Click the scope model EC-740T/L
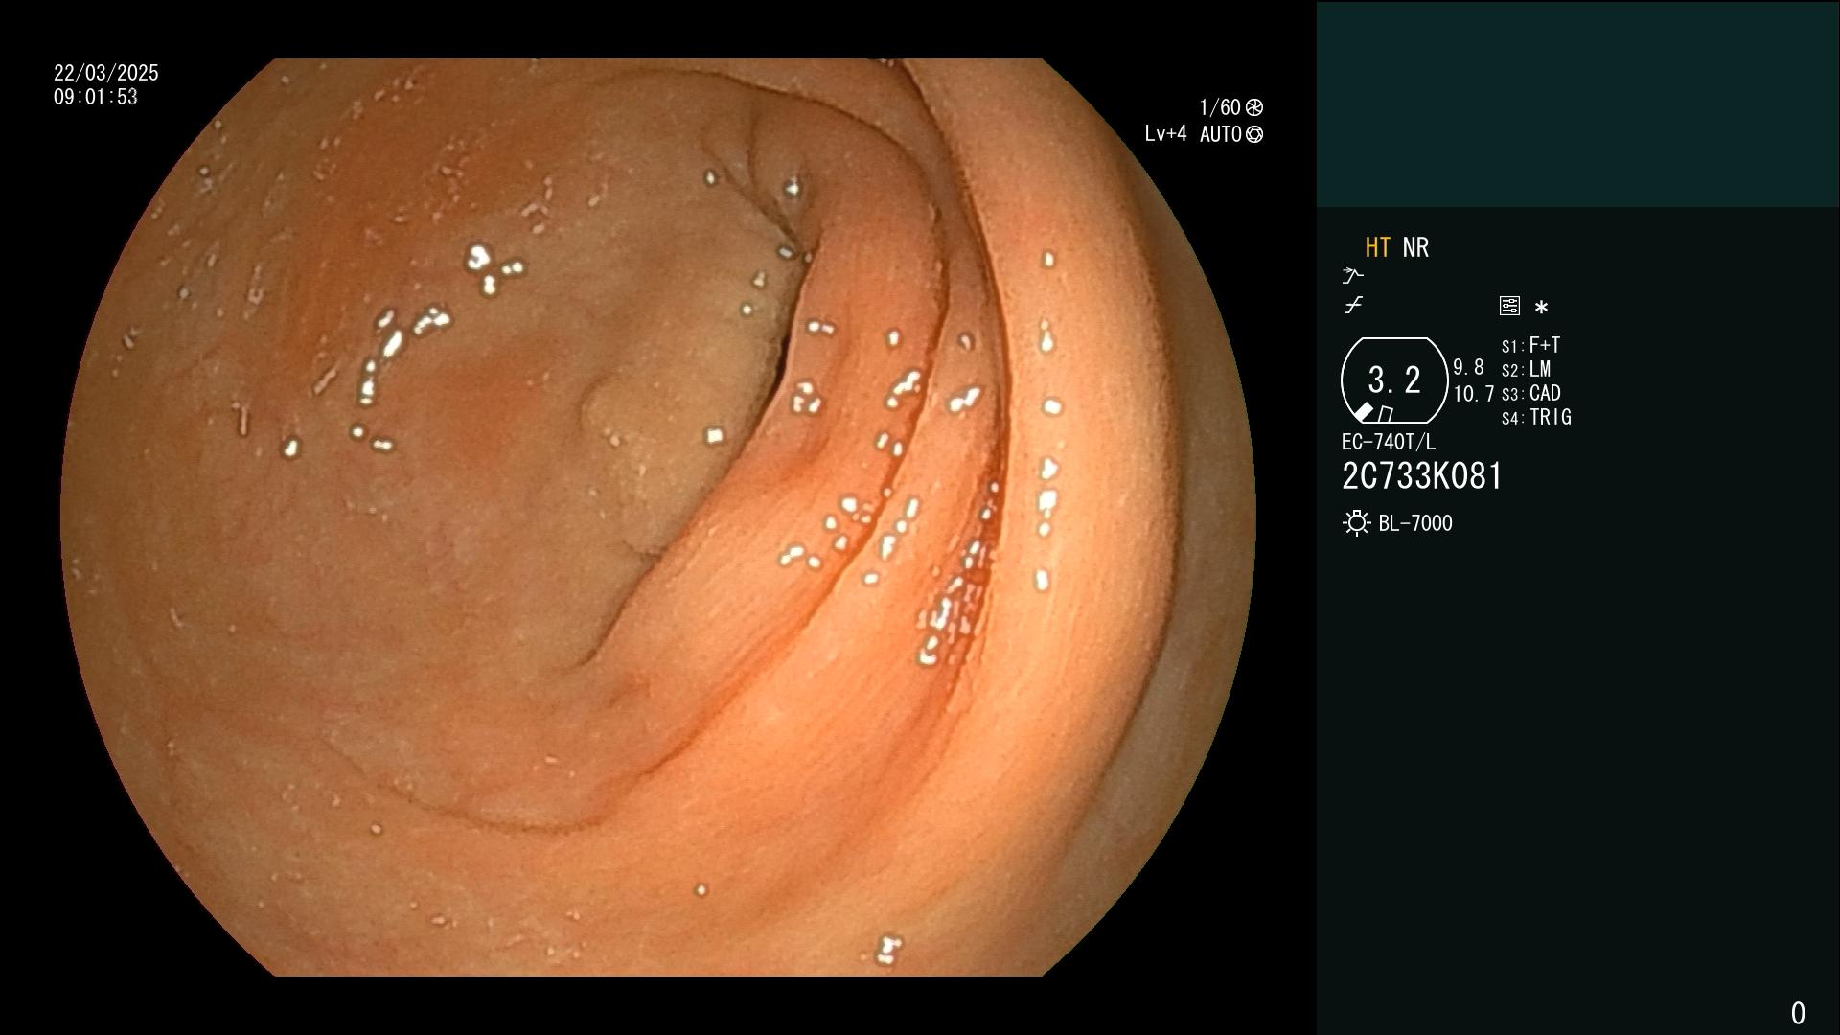 [x=1389, y=442]
